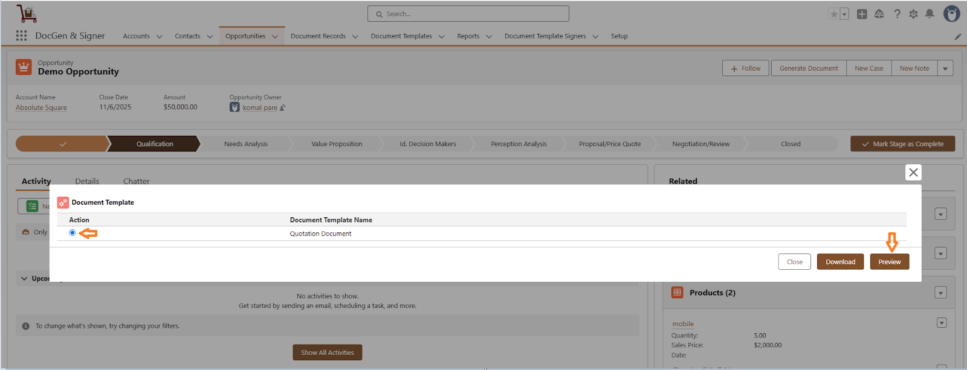Expand the Products related list dropdown
The image size is (967, 370).
pos(940,293)
